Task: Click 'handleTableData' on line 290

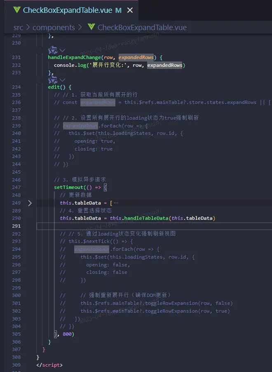Action: 146,218
